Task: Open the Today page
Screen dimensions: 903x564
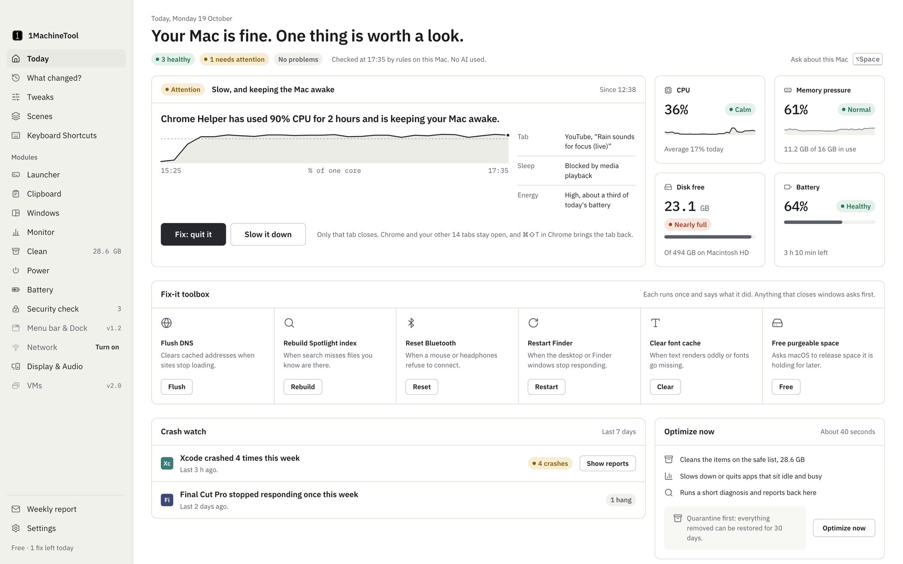Action: click(66, 59)
